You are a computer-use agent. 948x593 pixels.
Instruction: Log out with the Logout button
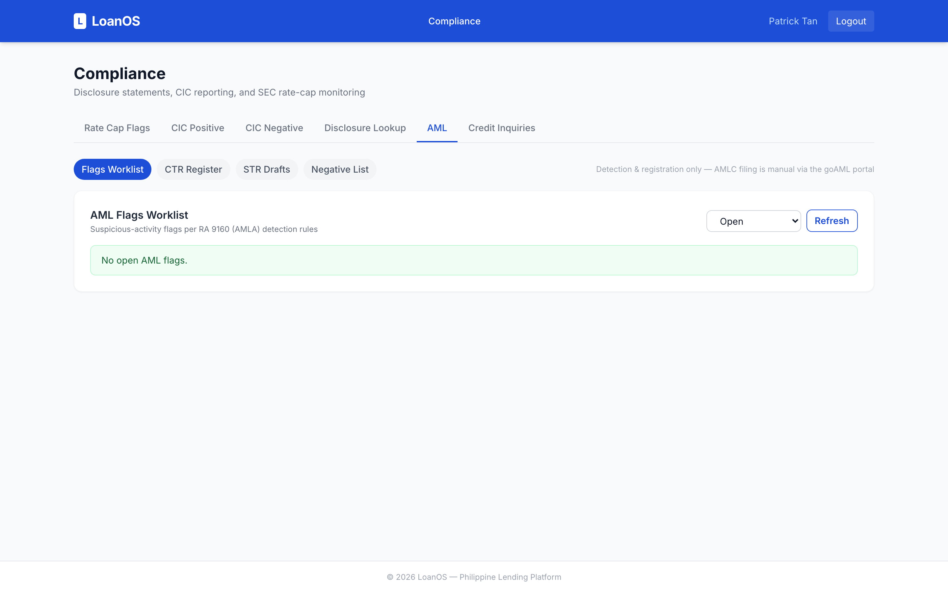[851, 21]
